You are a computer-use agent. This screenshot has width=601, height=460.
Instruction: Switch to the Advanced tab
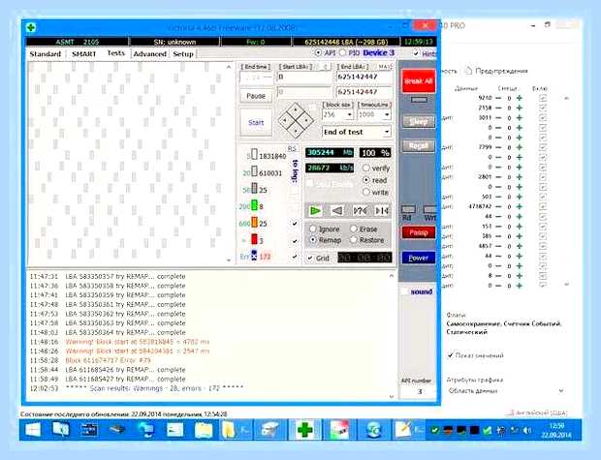point(150,54)
